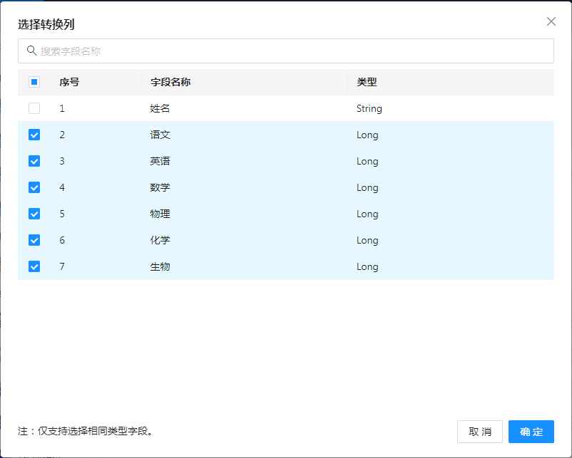Click the 类型 column header

coord(367,82)
